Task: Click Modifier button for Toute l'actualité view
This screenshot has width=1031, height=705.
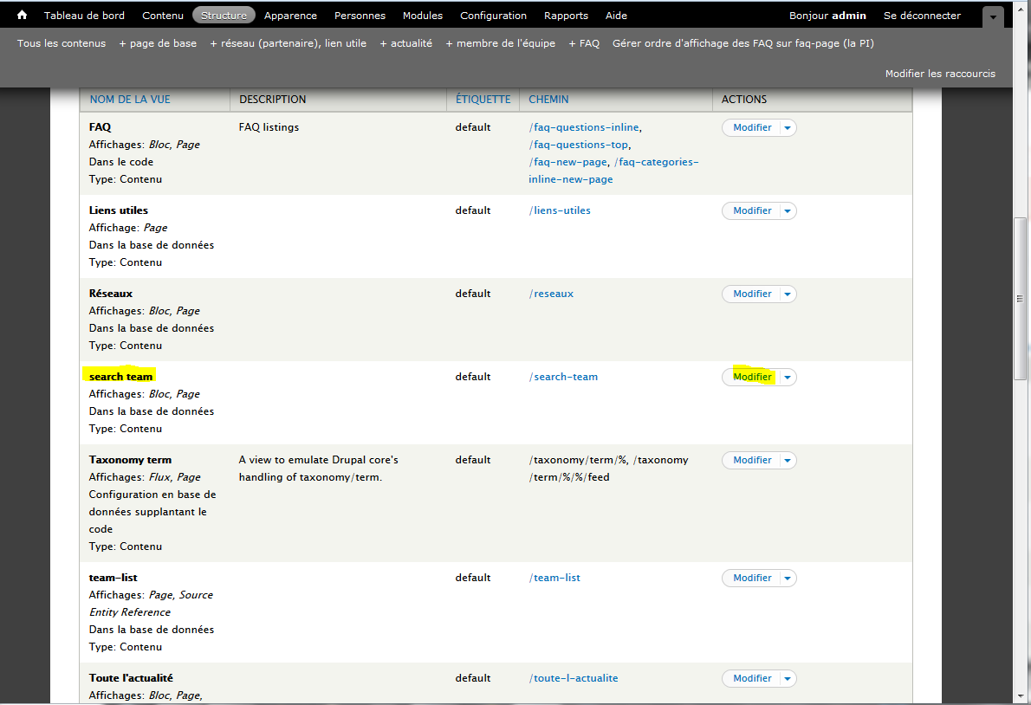Action: coord(751,679)
